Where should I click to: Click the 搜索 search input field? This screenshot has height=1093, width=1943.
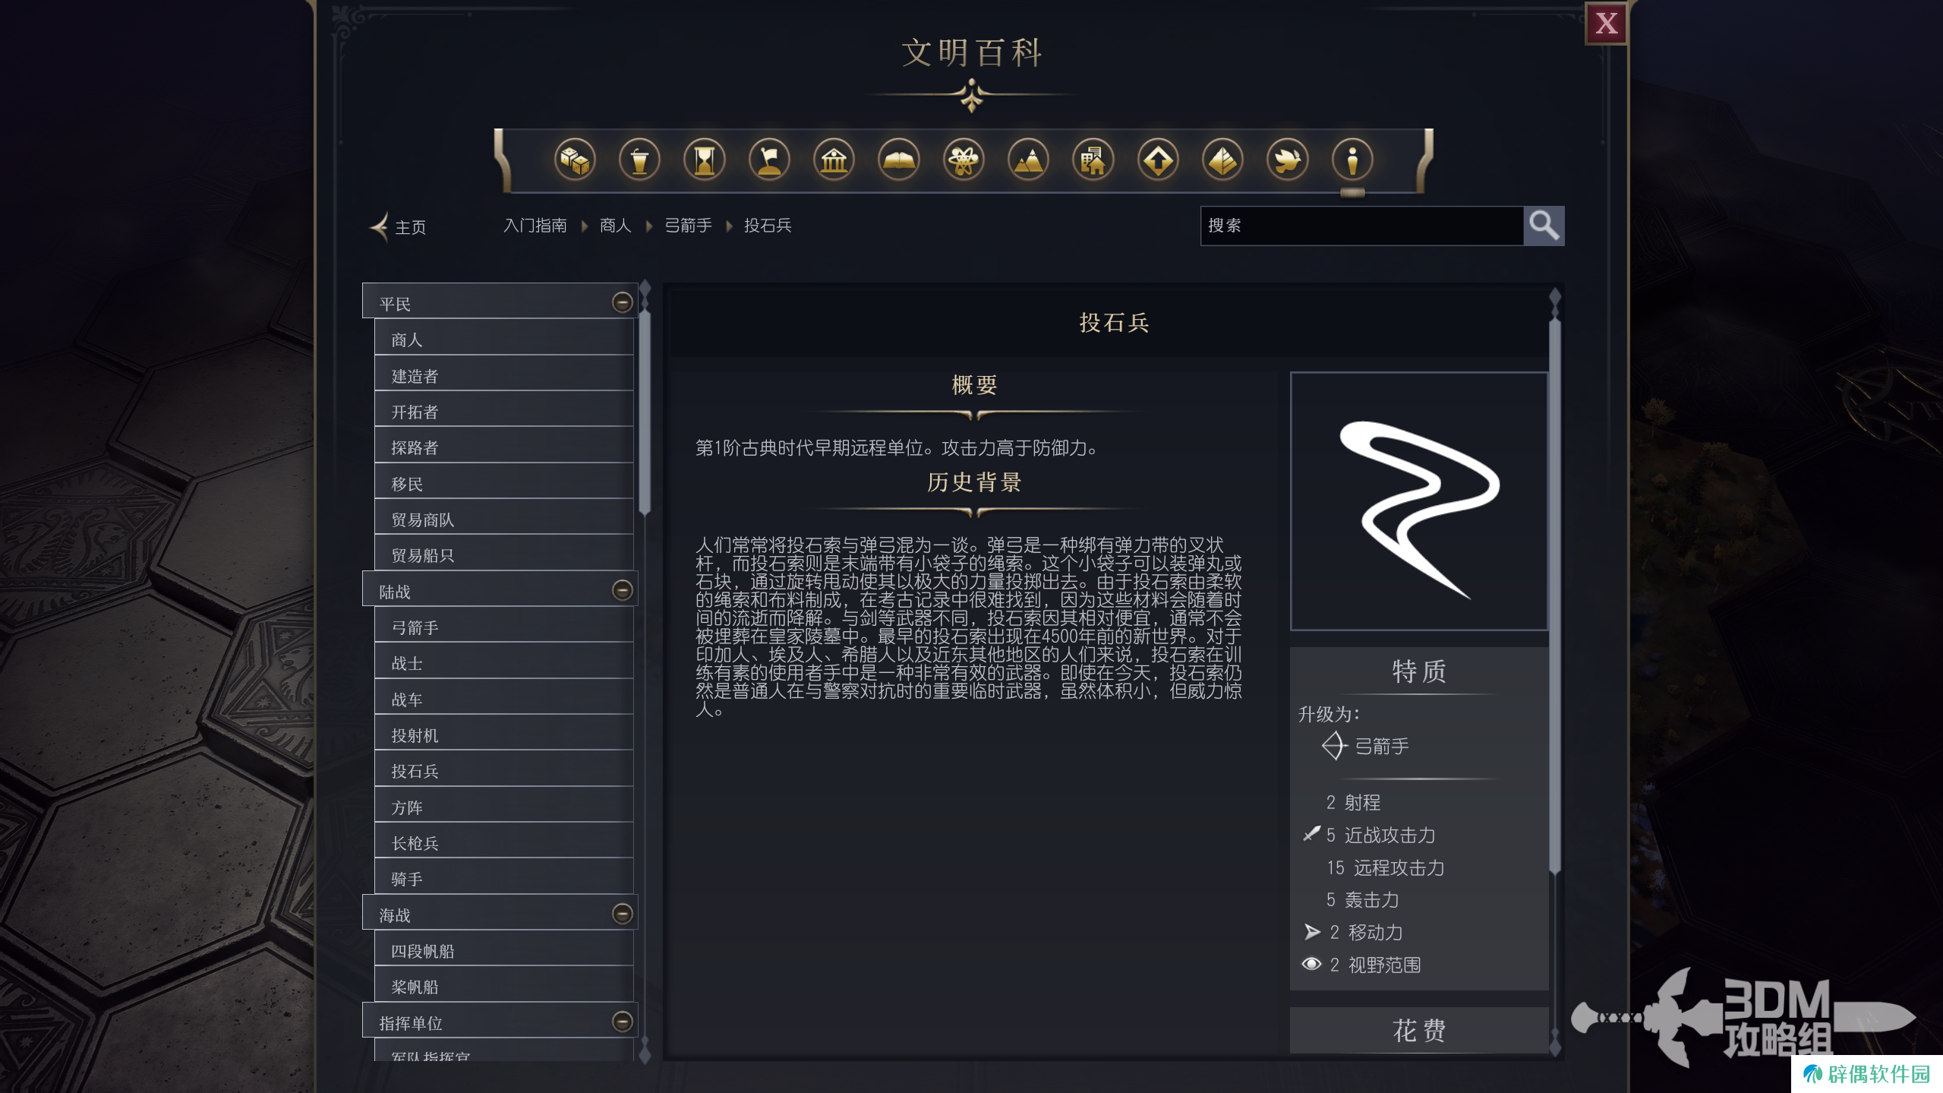coord(1361,226)
